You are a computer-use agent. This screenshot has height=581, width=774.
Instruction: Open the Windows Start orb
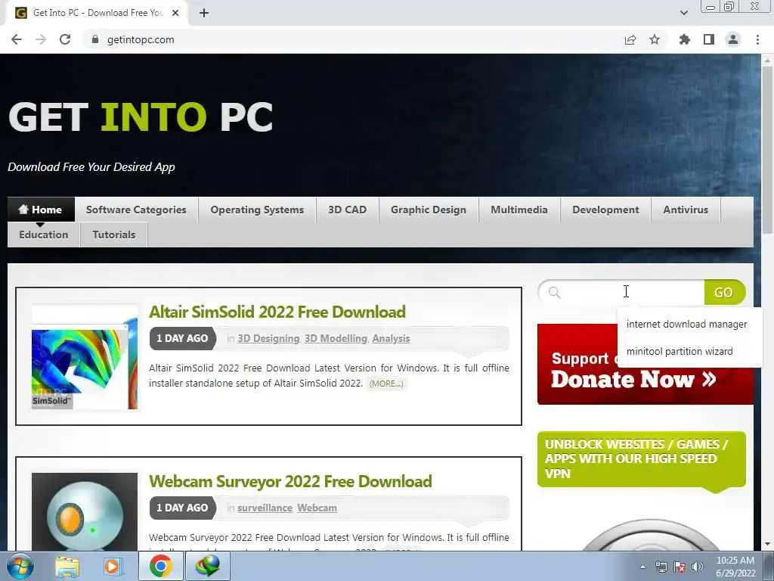[x=20, y=566]
